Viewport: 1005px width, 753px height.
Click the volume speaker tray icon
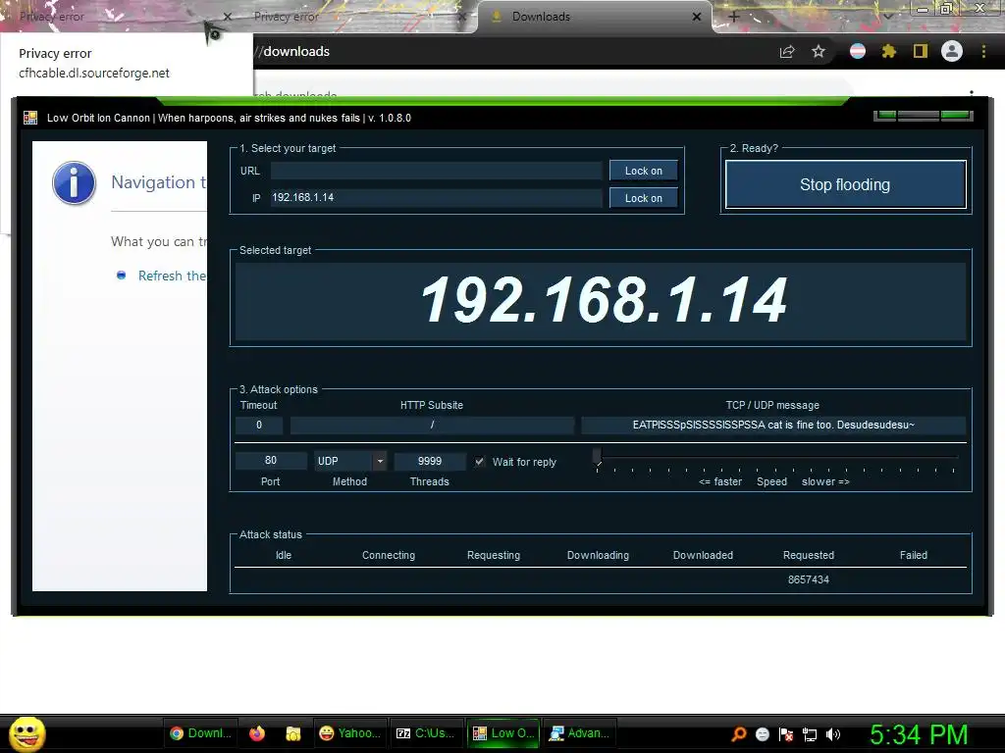click(x=833, y=734)
